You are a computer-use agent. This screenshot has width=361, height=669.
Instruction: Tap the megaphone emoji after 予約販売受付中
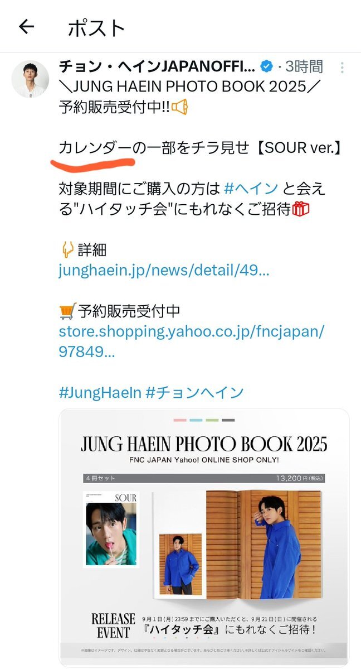179,108
